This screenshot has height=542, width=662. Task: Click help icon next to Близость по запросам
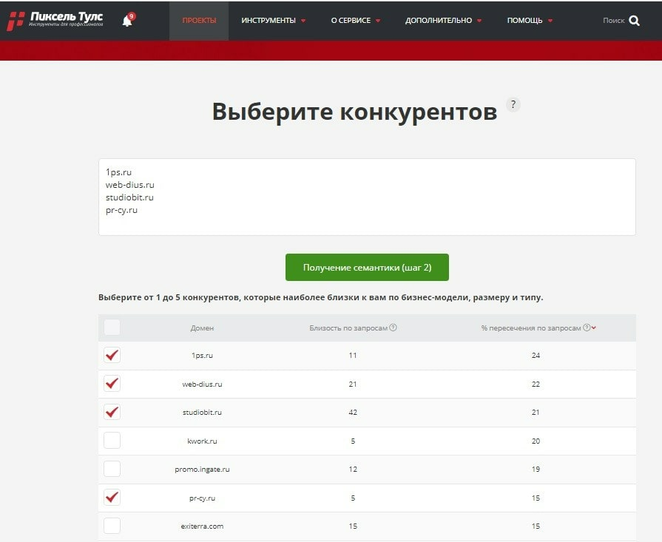(x=393, y=328)
